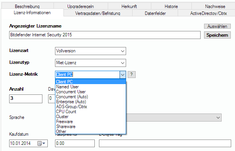Click the price field showing 0.00
This screenshot has width=235, height=151.
[x=75, y=143]
